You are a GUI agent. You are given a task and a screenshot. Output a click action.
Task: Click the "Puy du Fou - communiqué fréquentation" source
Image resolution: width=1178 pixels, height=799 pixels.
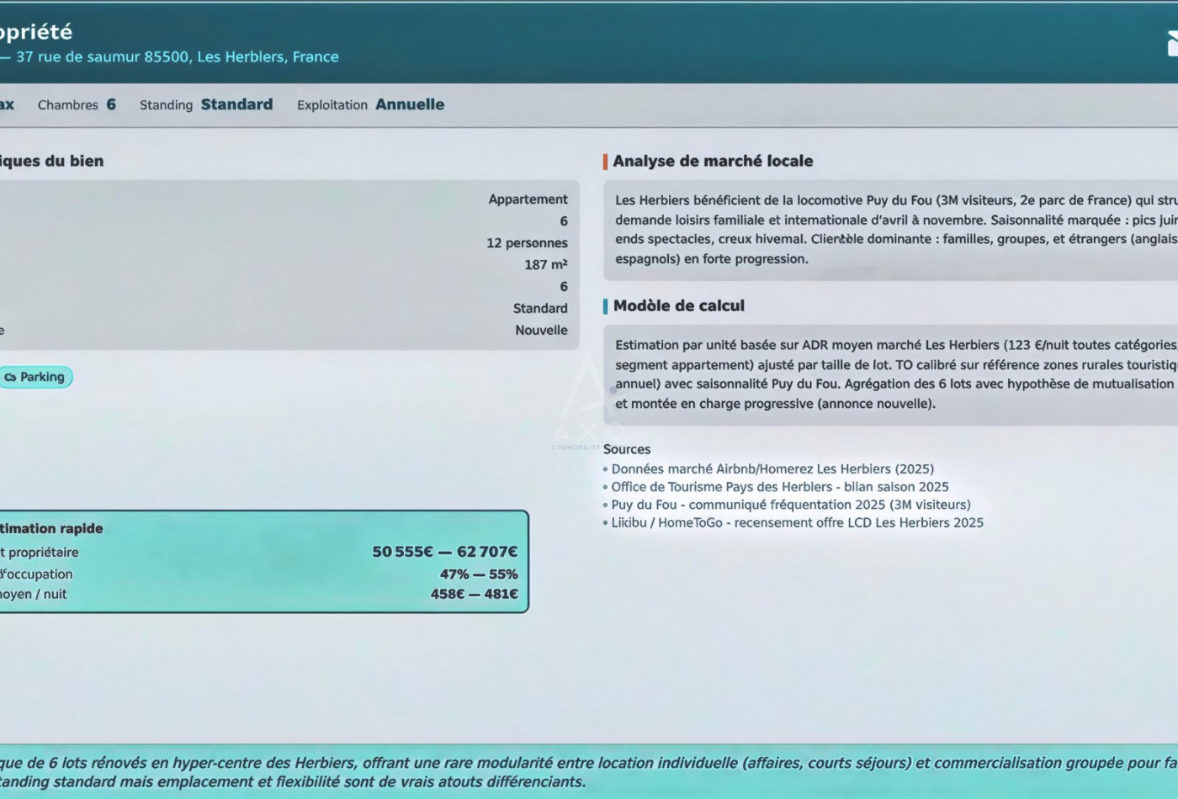coord(787,505)
